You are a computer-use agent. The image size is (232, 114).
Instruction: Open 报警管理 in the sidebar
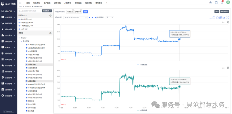tap(9, 29)
